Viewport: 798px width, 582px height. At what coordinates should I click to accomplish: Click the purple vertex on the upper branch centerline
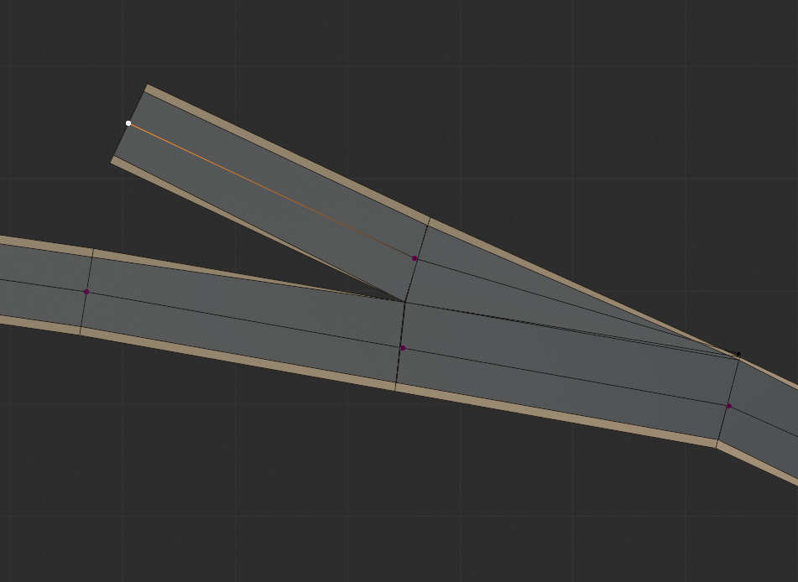415,259
